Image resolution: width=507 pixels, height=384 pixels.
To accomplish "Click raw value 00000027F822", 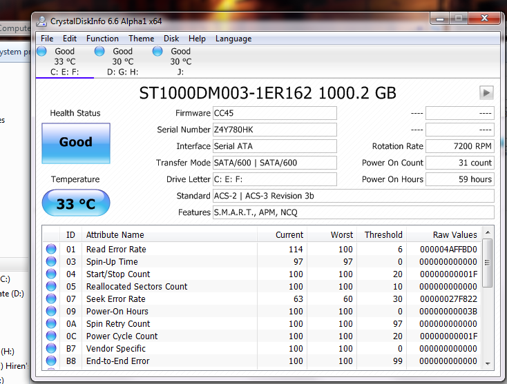I will (x=448, y=299).
